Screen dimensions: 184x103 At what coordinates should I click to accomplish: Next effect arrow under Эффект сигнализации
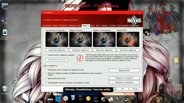click(x=112, y=39)
